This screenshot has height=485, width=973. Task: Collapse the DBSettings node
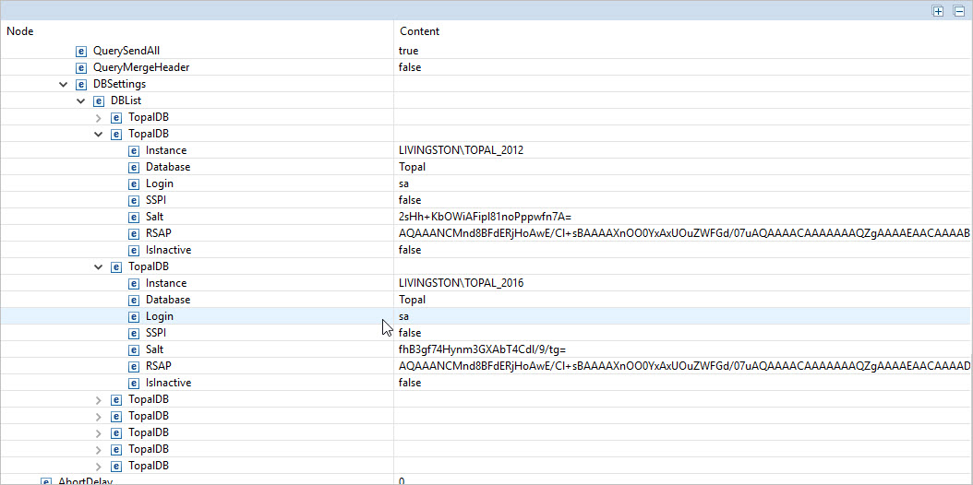[x=64, y=84]
